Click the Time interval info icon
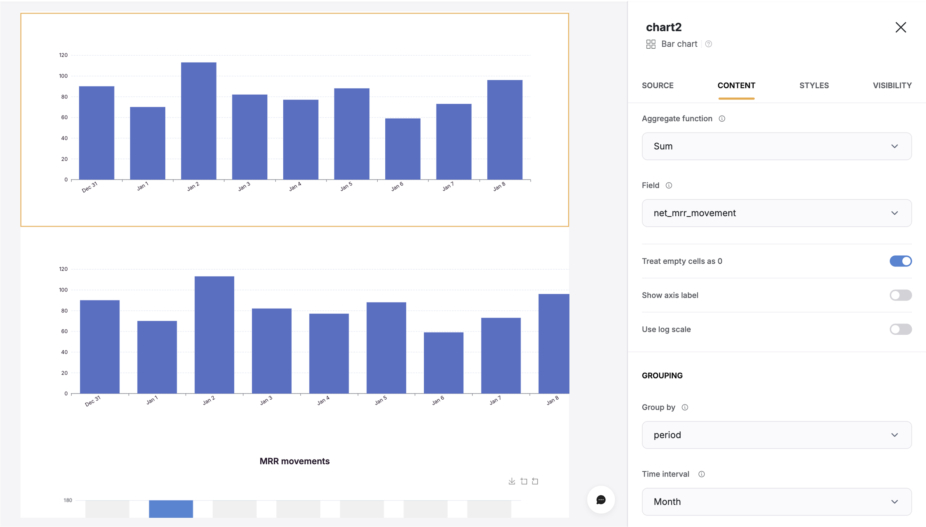The height and width of the screenshot is (527, 926). tap(701, 474)
